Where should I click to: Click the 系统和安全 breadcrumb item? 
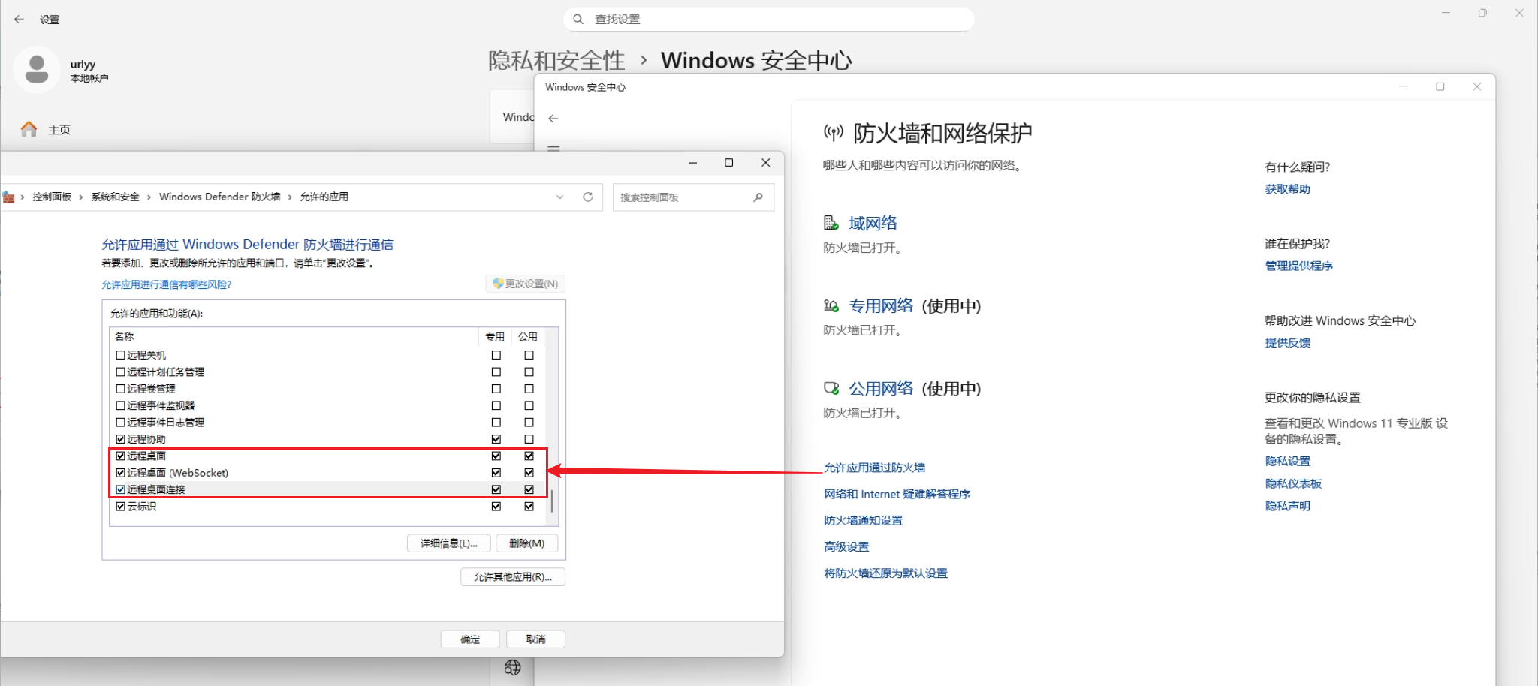coord(116,197)
